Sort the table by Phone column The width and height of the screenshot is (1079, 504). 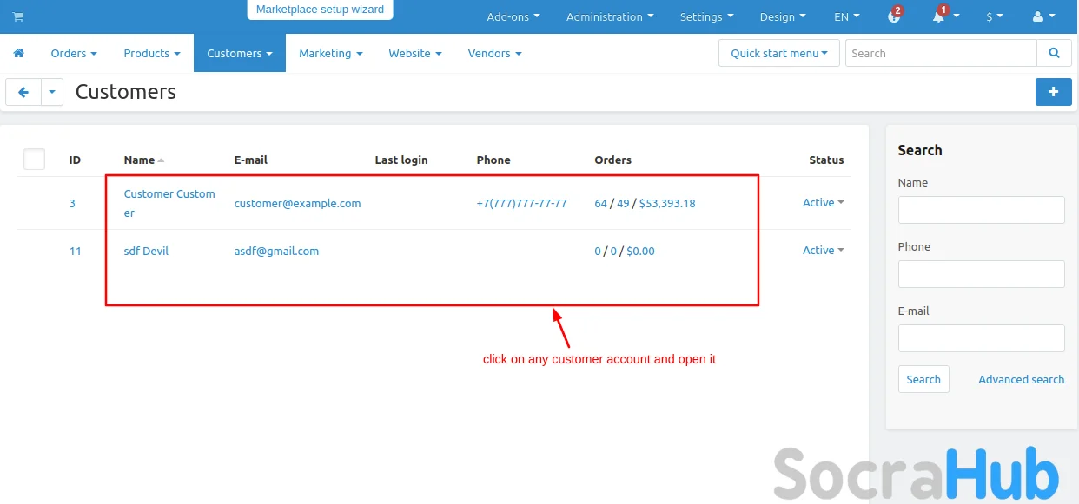(x=493, y=160)
